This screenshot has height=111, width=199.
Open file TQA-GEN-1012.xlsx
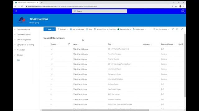(x=80, y=94)
